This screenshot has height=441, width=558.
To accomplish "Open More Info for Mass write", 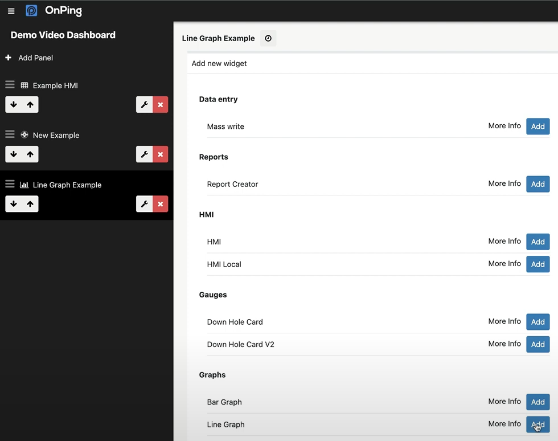I will tap(504, 126).
